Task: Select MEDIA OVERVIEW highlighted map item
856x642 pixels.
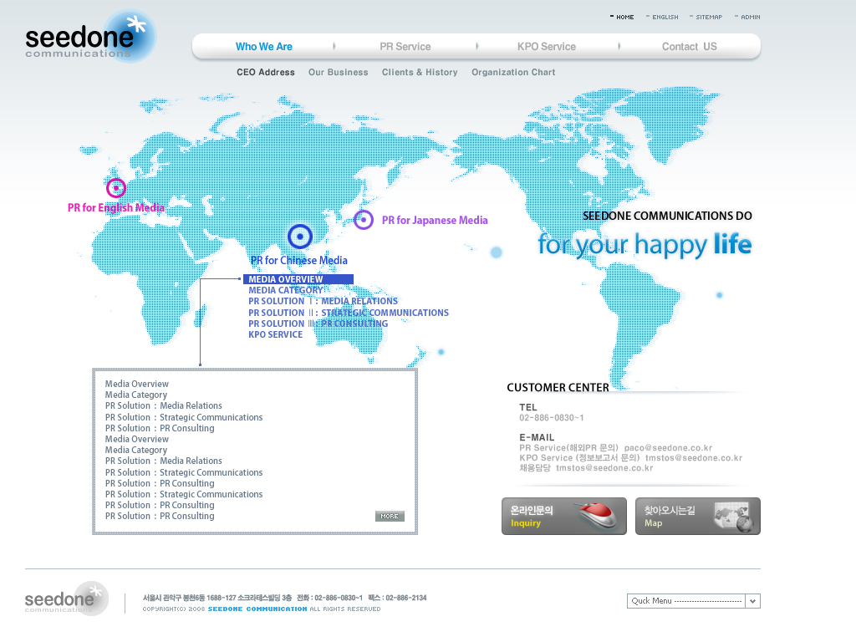Action: pyautogui.click(x=298, y=279)
